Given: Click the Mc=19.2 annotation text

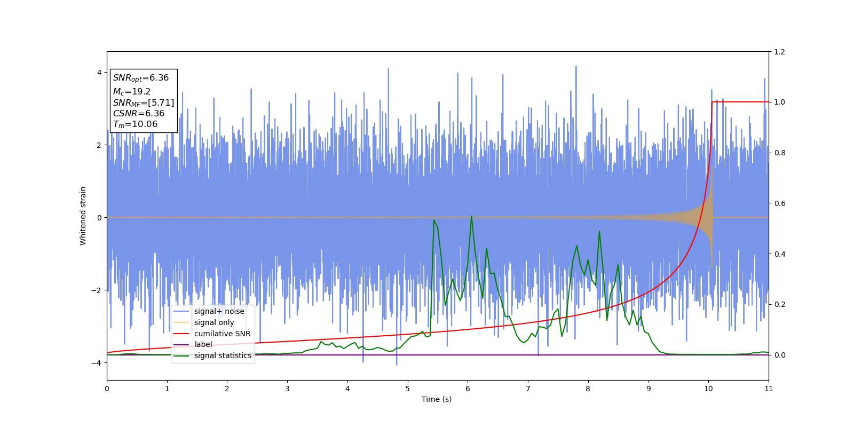Looking at the screenshot, I should [132, 92].
